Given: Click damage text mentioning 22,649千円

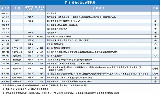Looking at the screenshot, I should 68,64.
